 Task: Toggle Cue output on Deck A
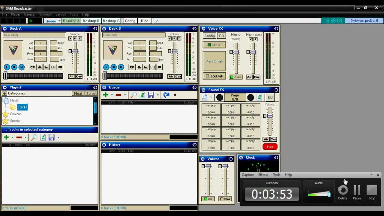tap(79, 76)
